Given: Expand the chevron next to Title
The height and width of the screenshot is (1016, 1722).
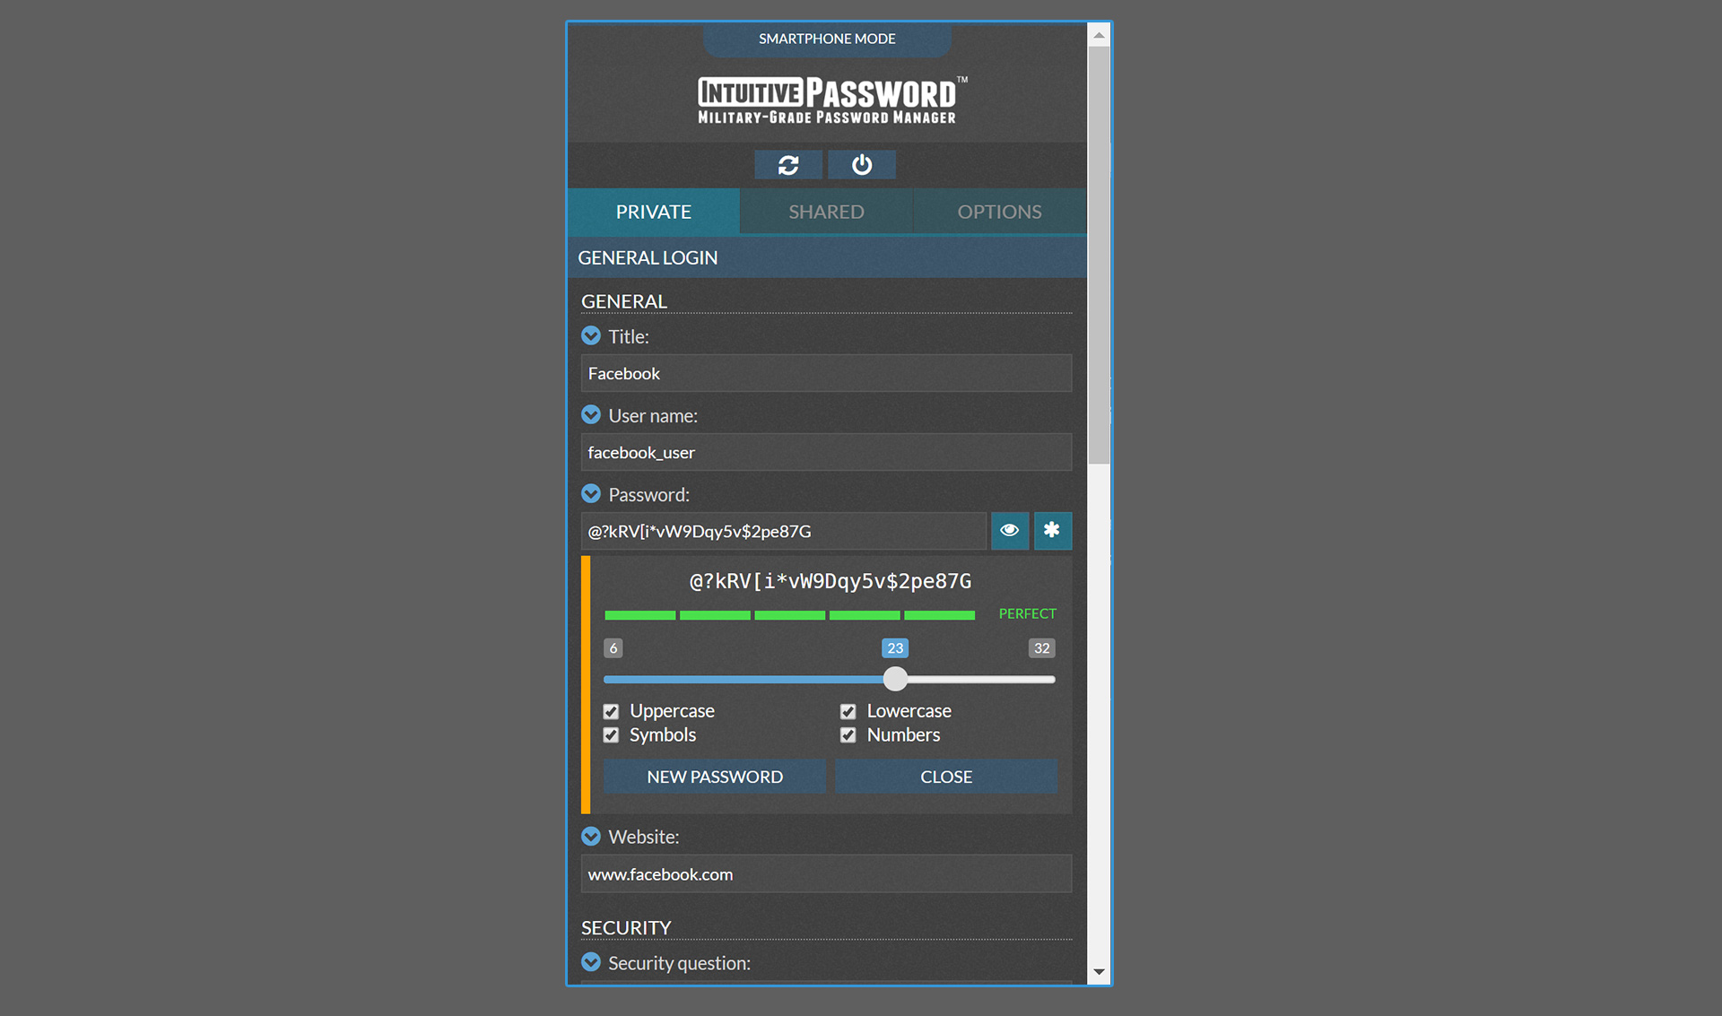Looking at the screenshot, I should click(591, 335).
